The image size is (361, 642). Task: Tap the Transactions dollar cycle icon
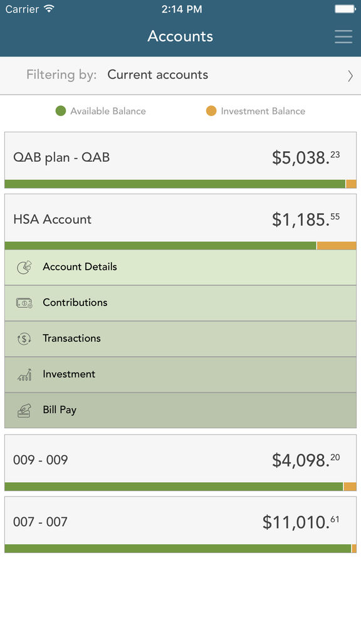(x=24, y=339)
